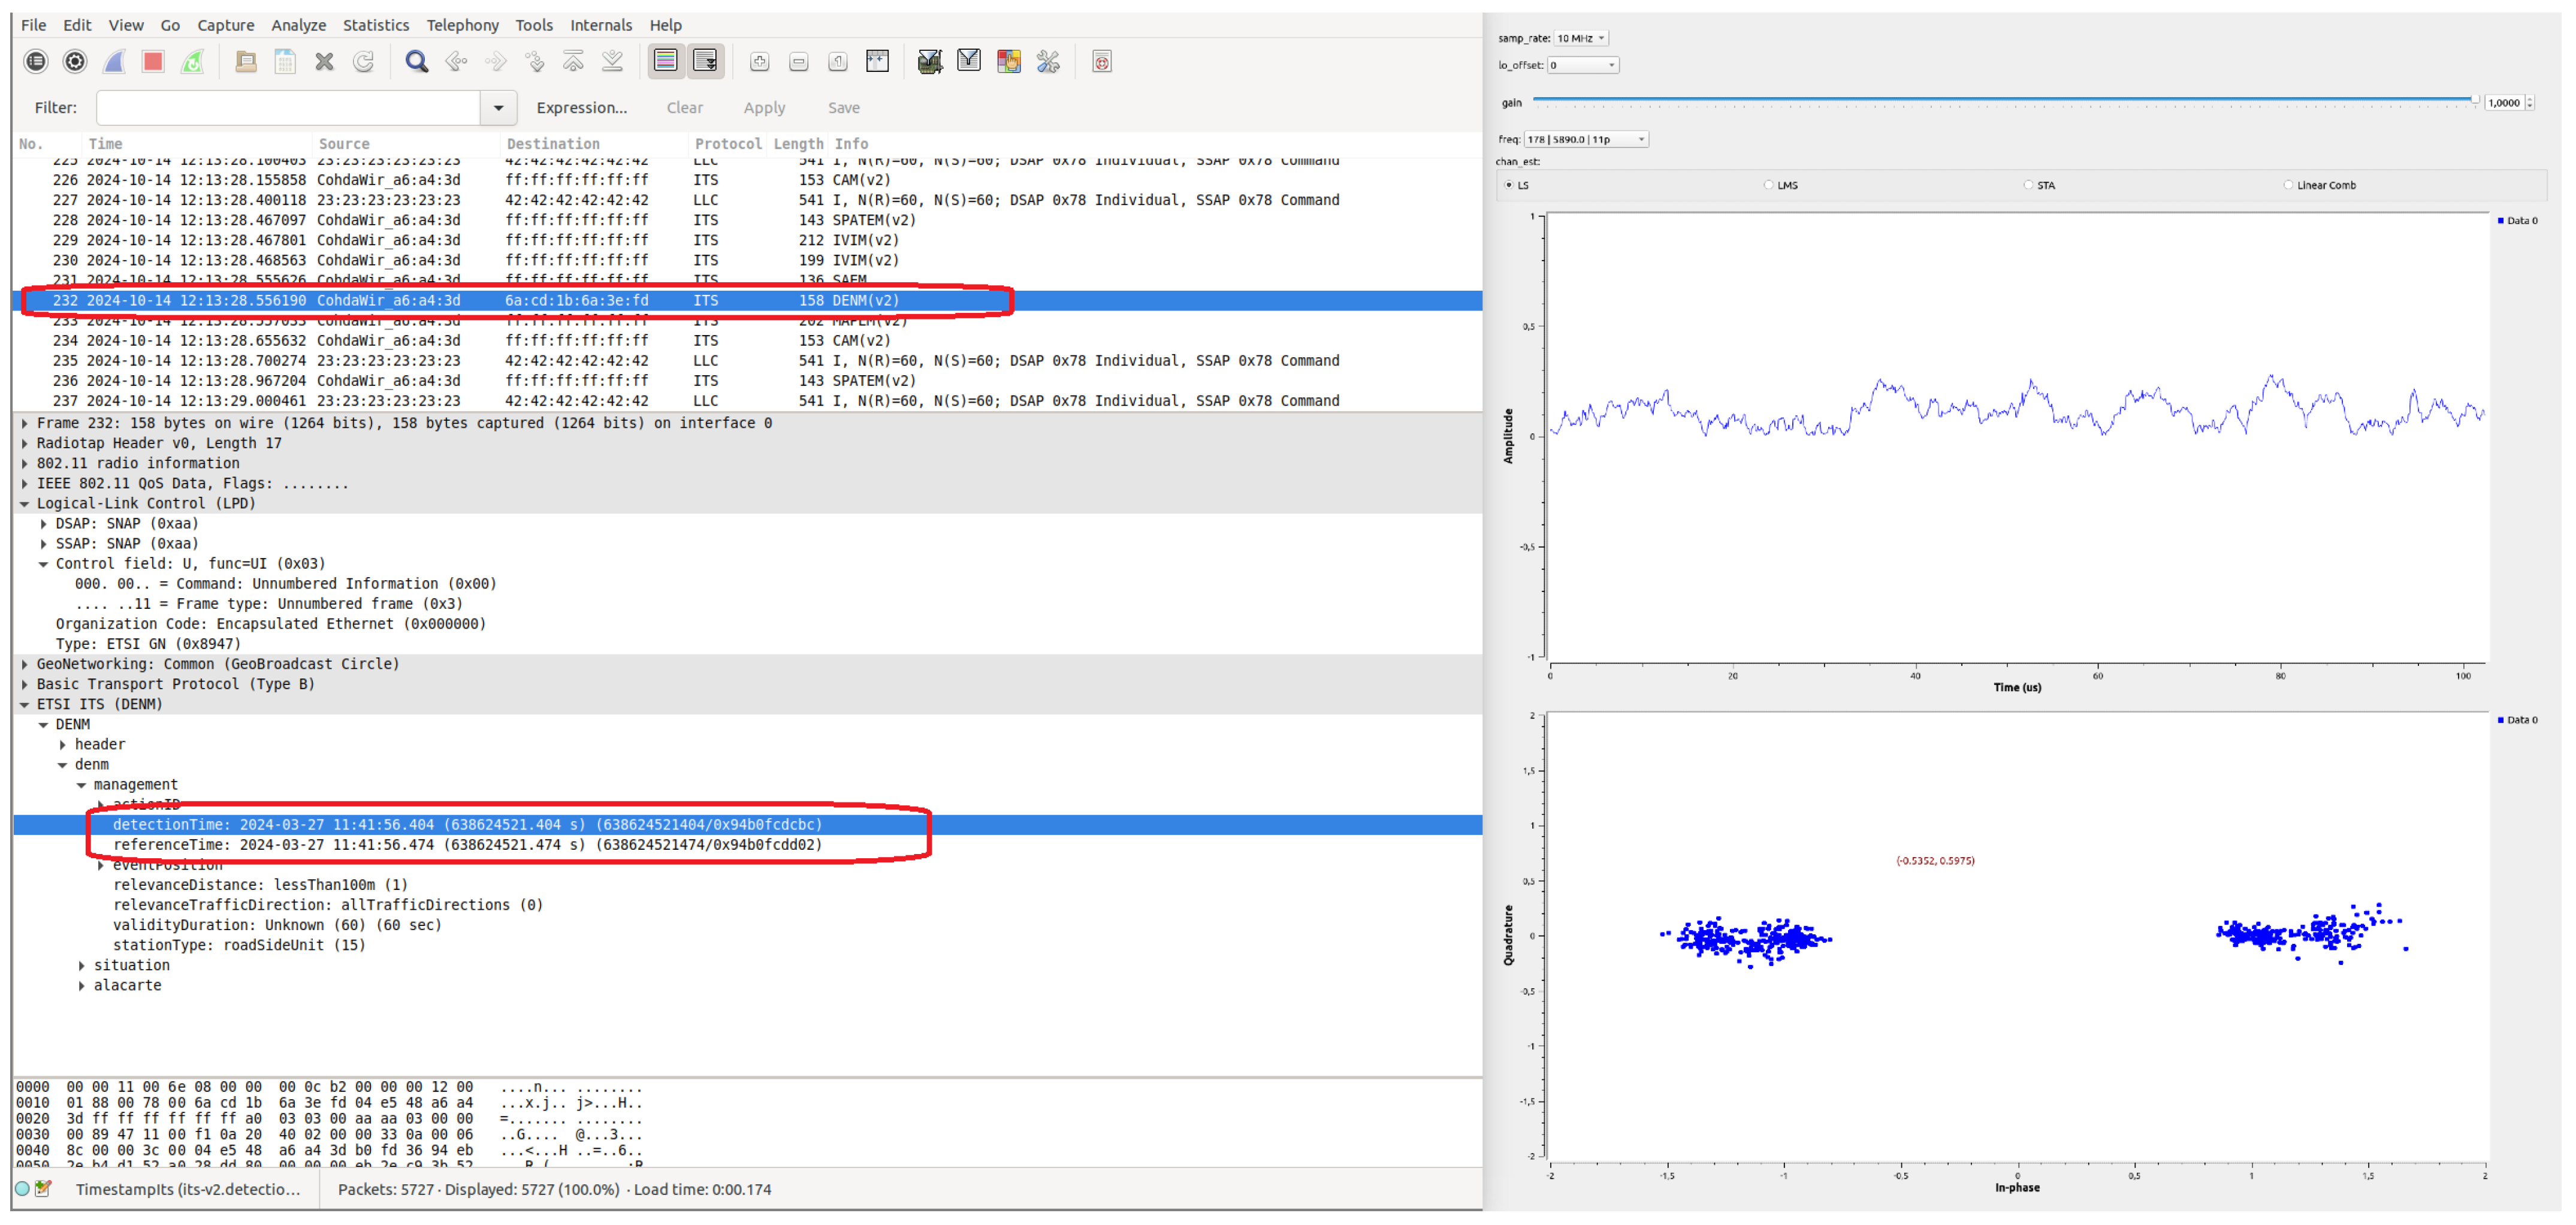Click the Find Packet magnifier icon
This screenshot has width=2576, height=1225.
coord(416,62)
